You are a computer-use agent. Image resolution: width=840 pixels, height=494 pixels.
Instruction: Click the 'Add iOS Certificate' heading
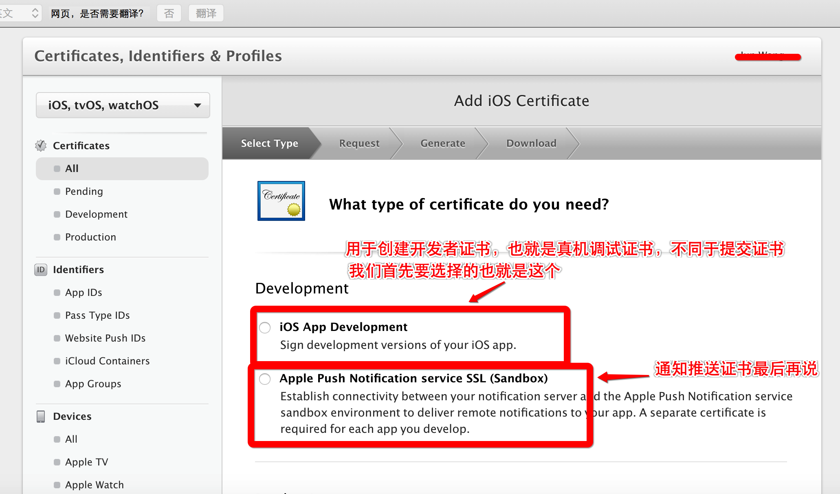click(521, 101)
